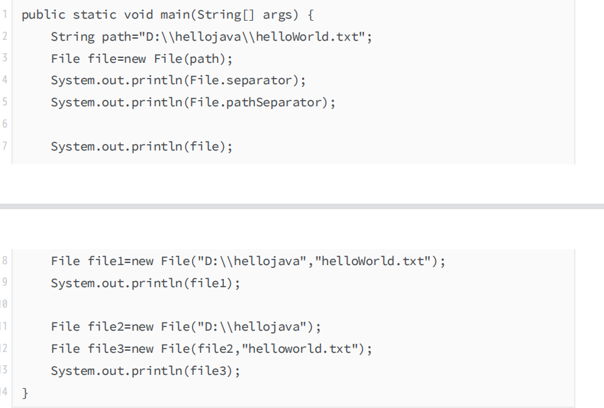
Task: Click the "System.out.println(file1);" statement
Action: coord(145,283)
